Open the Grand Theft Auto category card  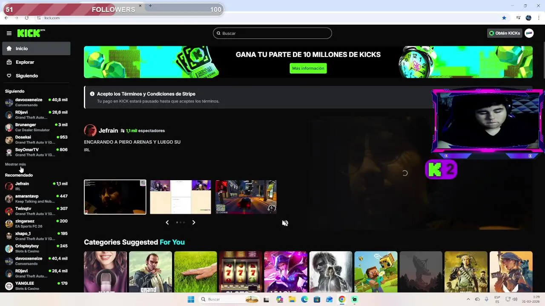(150, 272)
